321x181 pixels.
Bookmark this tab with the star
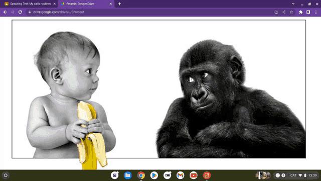click(291, 12)
